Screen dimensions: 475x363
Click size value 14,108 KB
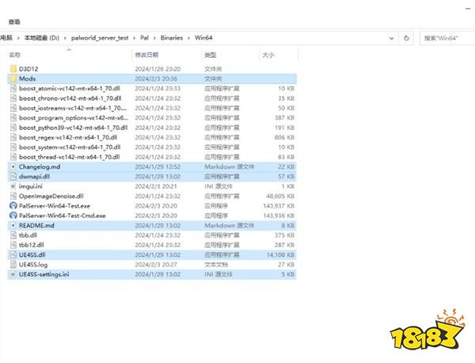click(280, 254)
